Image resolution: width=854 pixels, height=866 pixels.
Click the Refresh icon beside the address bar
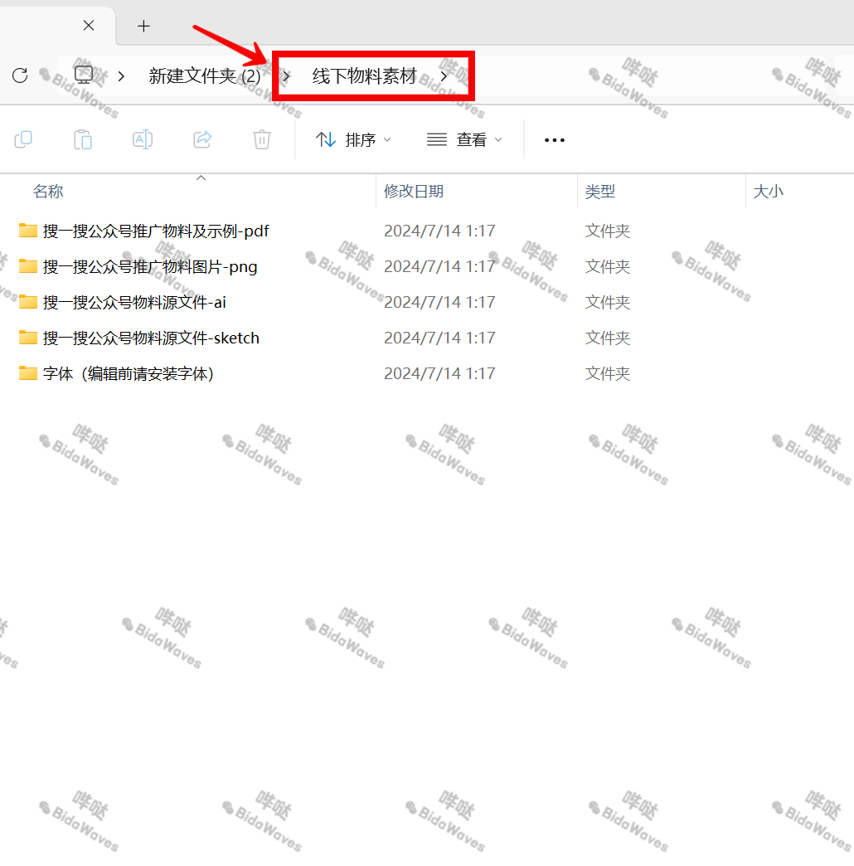pos(20,75)
